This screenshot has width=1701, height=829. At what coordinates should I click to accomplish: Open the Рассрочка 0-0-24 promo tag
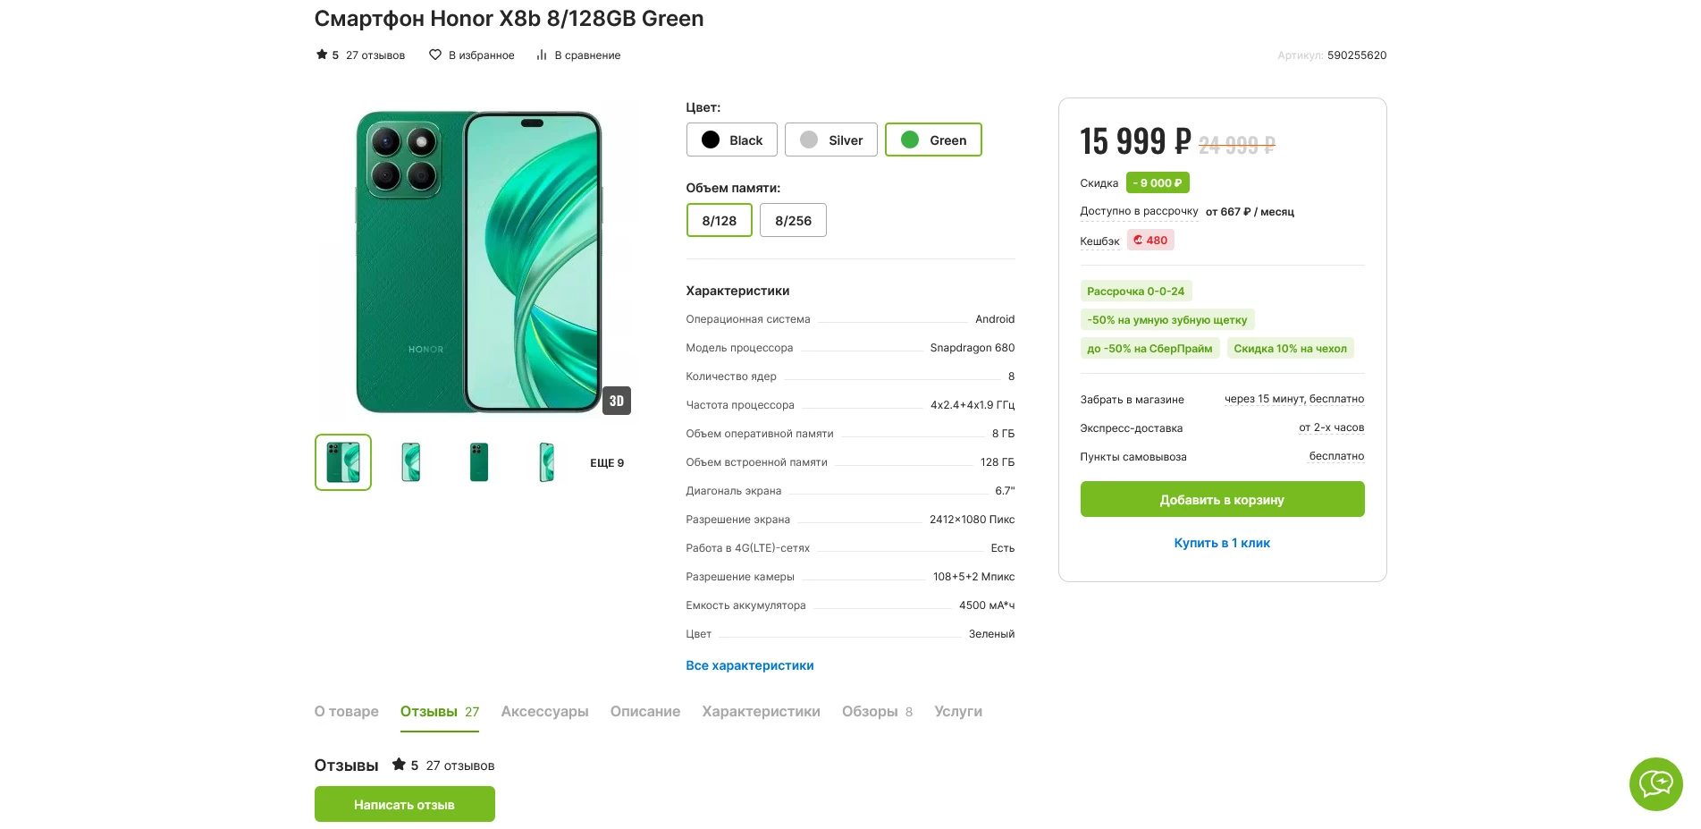pyautogui.click(x=1135, y=292)
